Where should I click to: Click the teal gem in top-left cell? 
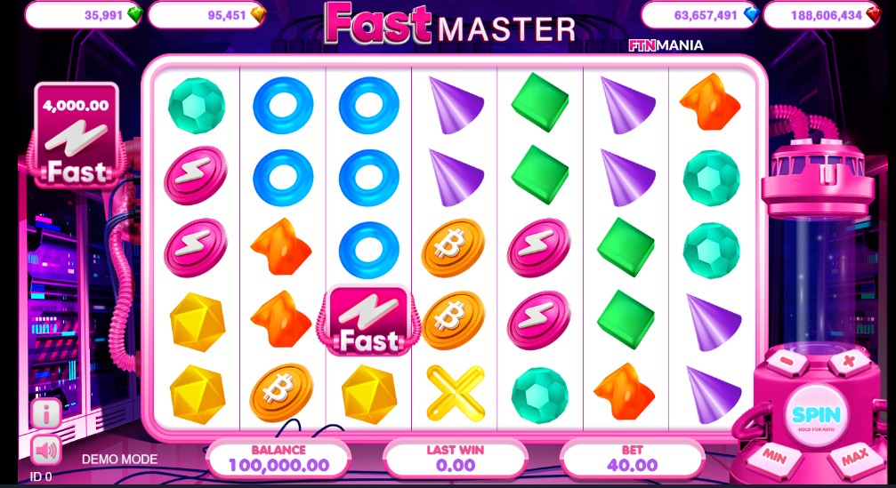pos(197,106)
